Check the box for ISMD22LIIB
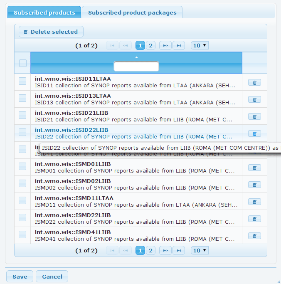The image size is (281, 284). point(22,217)
